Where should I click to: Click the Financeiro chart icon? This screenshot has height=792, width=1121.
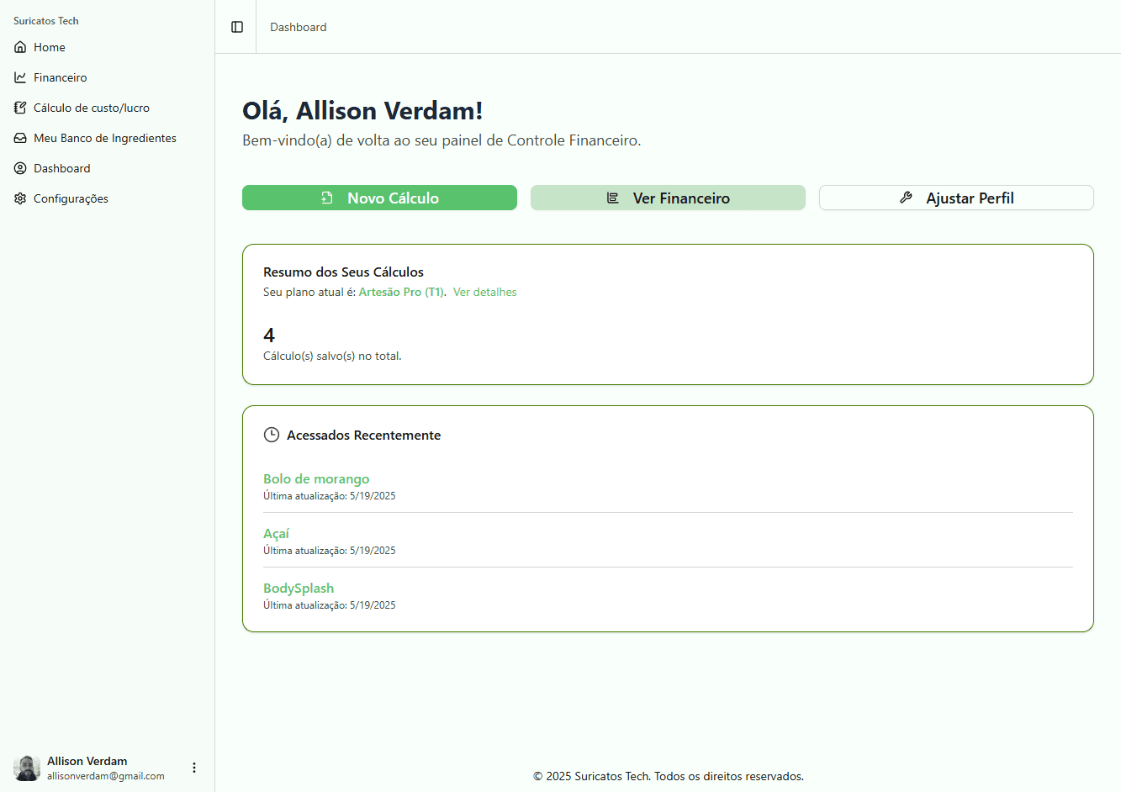pos(20,77)
